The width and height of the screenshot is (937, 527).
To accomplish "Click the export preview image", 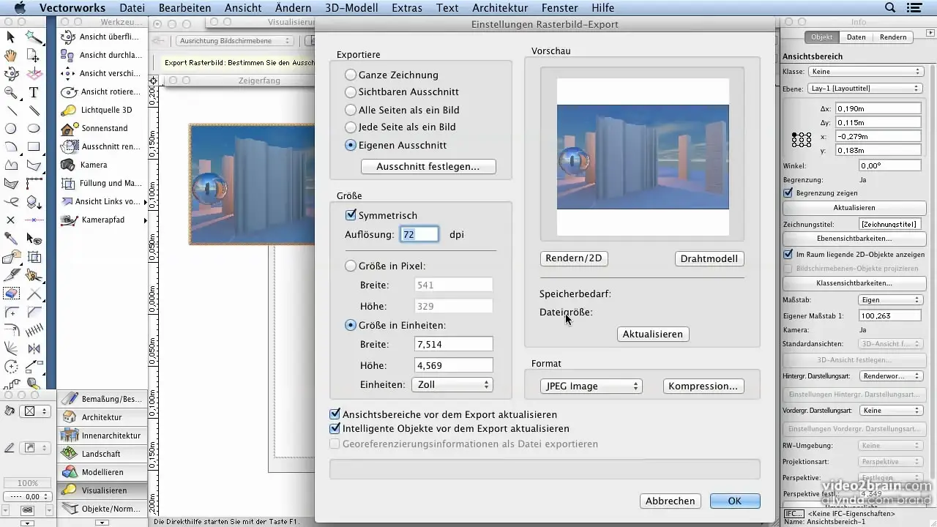I will [x=643, y=157].
